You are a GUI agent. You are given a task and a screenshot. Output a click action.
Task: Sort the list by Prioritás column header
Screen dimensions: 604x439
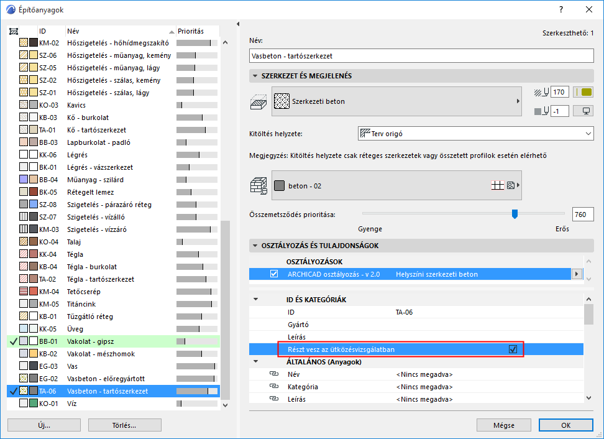[198, 31]
